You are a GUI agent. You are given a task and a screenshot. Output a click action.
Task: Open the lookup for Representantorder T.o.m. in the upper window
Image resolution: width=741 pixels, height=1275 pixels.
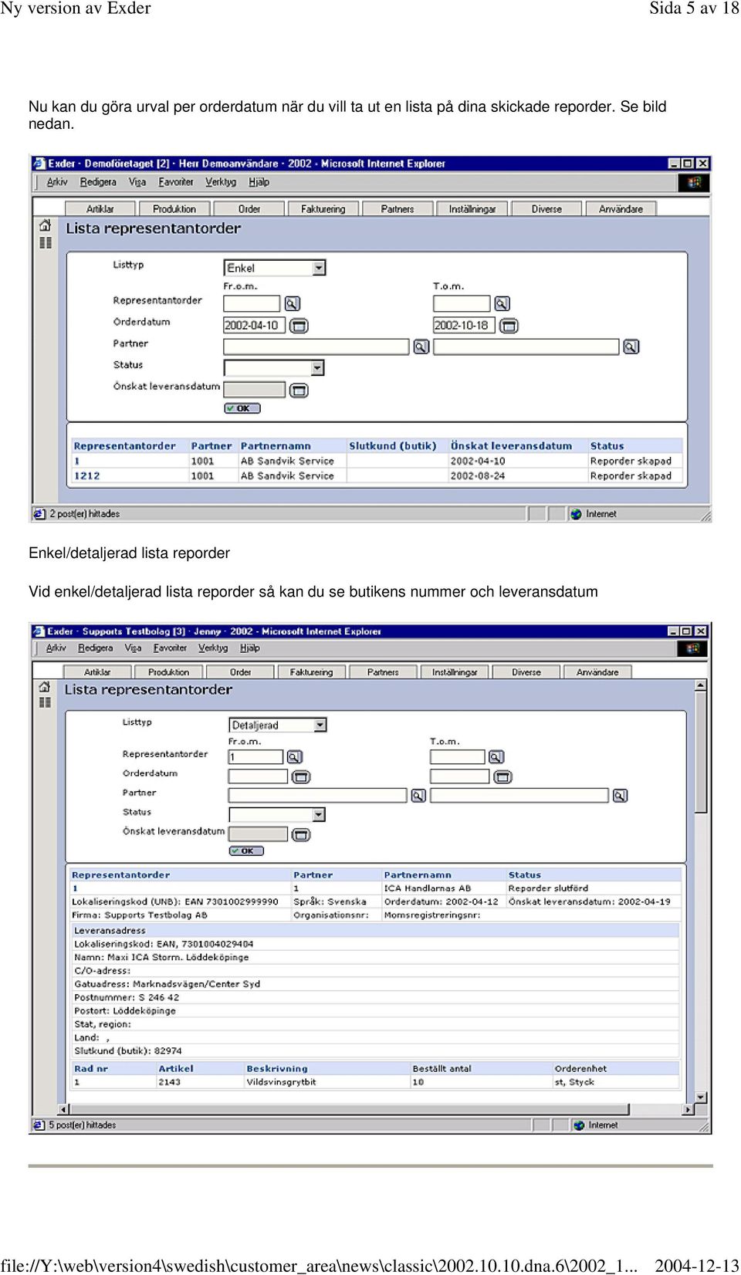point(502,303)
